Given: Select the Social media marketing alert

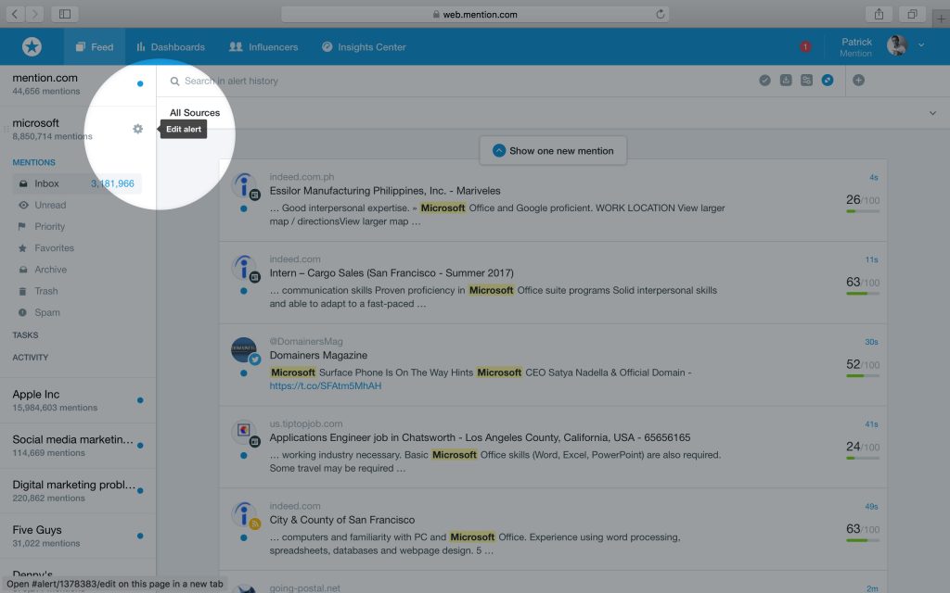Looking at the screenshot, I should [x=78, y=446].
